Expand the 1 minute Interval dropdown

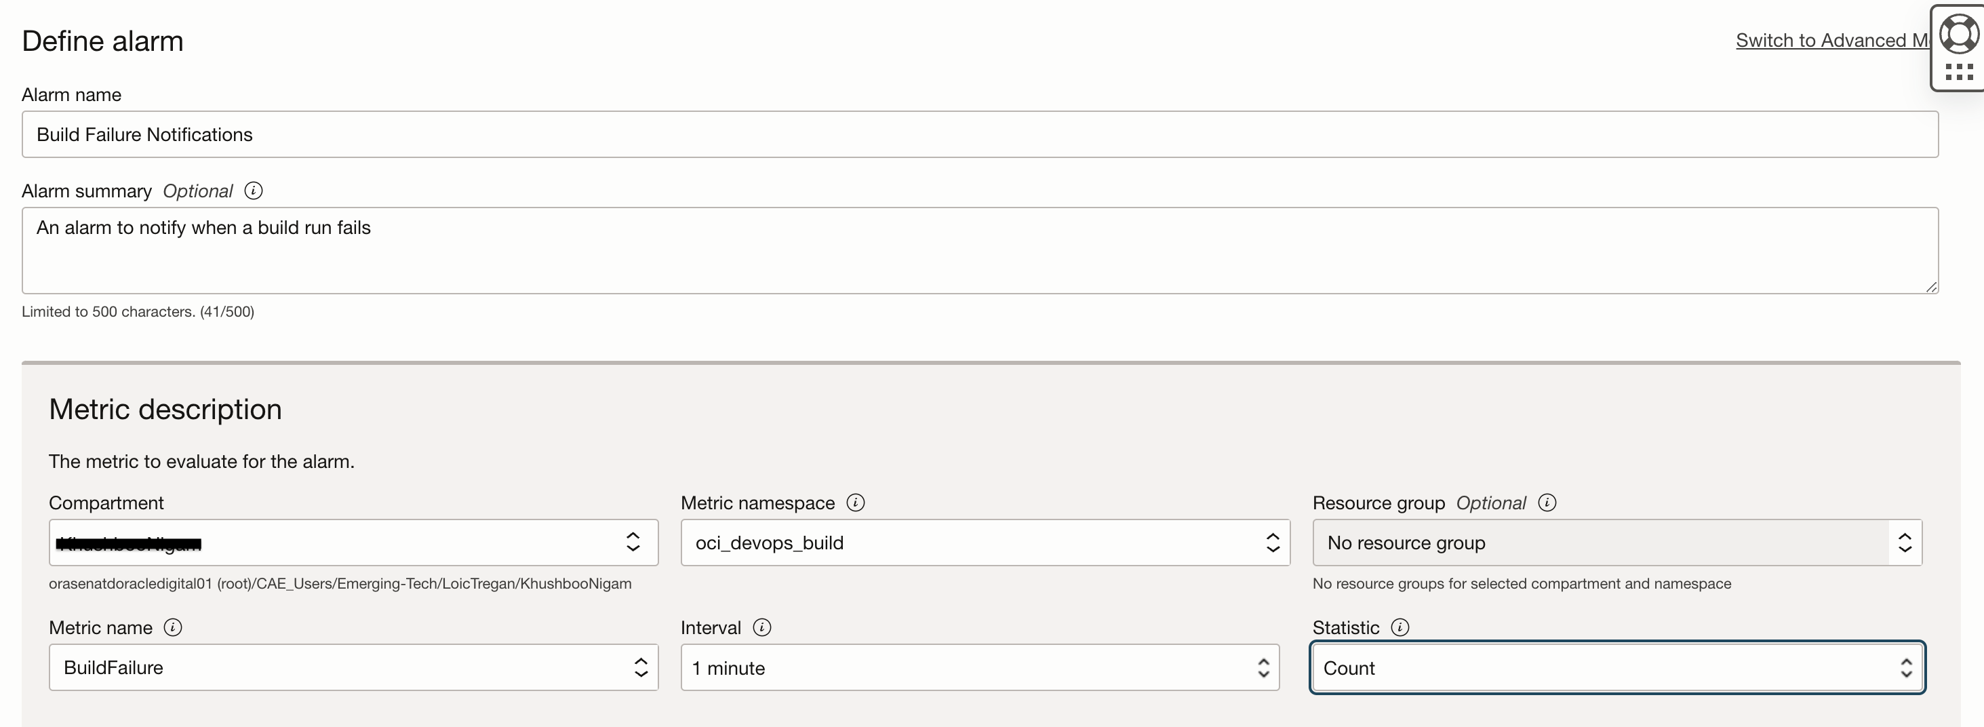click(980, 667)
